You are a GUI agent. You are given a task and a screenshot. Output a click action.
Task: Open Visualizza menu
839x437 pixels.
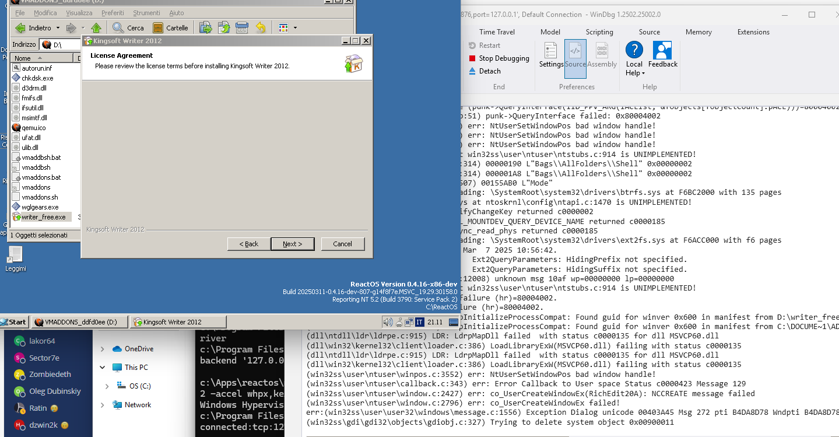click(79, 13)
